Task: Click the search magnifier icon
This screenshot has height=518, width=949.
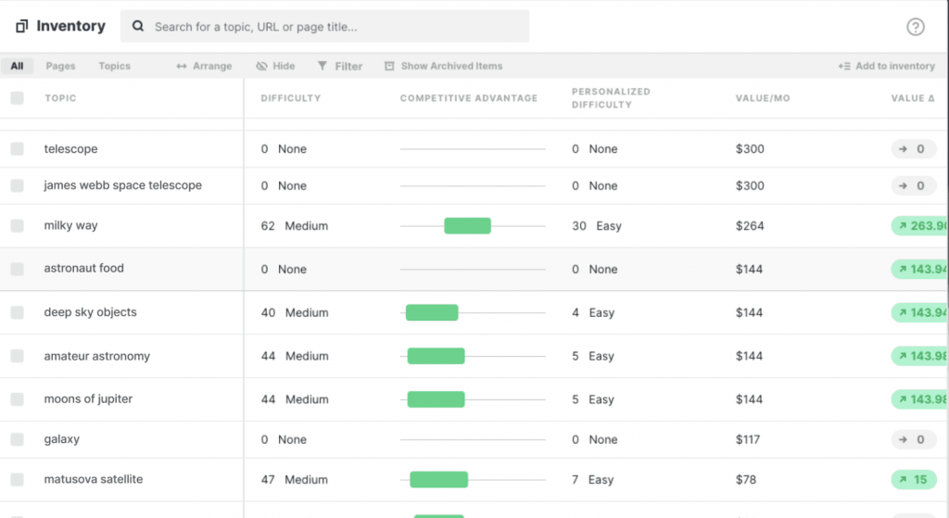Action: (138, 27)
